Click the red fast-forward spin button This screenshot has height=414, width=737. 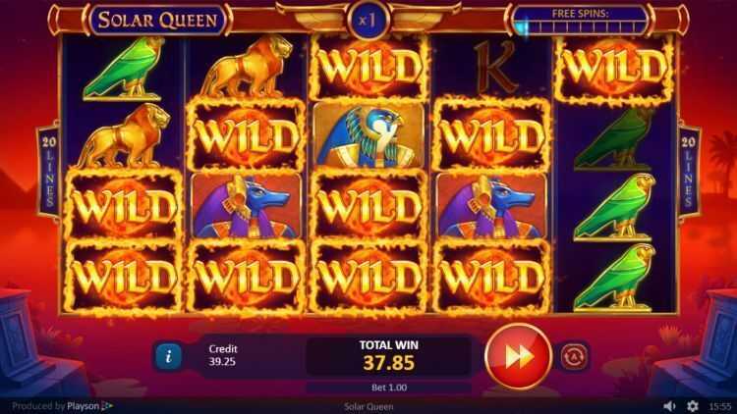coord(519,356)
